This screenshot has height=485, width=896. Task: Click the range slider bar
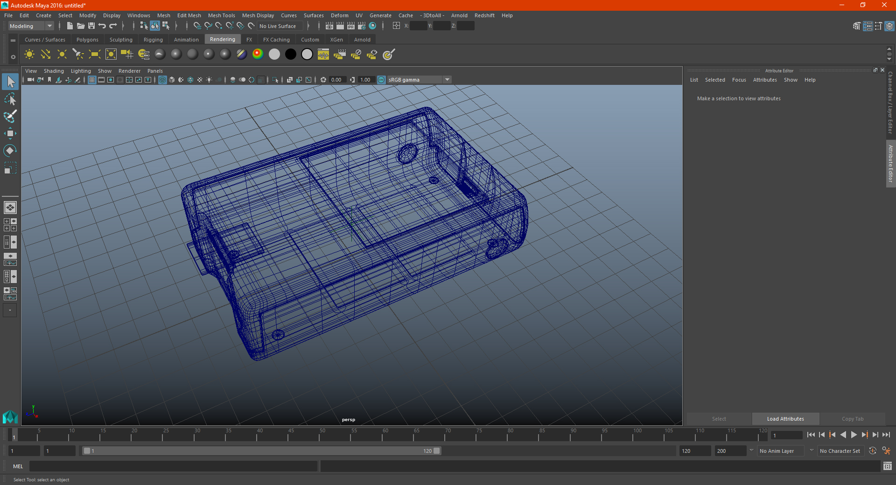click(x=261, y=451)
